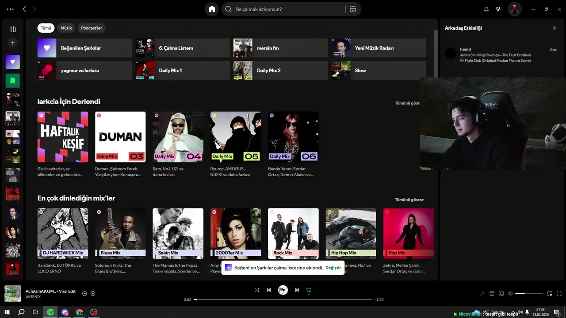The image size is (566, 318).
Task: Open Liked Songs heart in sidebar
Action: pyautogui.click(x=12, y=62)
